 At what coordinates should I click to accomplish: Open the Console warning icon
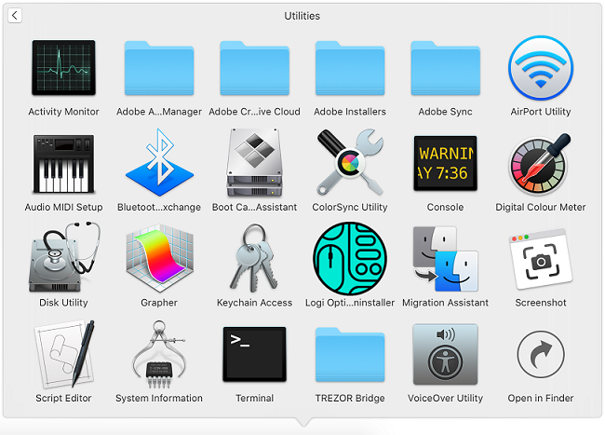(x=445, y=163)
